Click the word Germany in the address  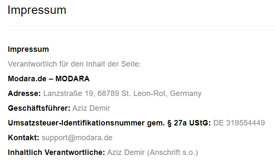coord(186,93)
